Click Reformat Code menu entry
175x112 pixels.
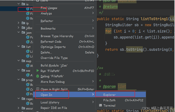coord(65,42)
